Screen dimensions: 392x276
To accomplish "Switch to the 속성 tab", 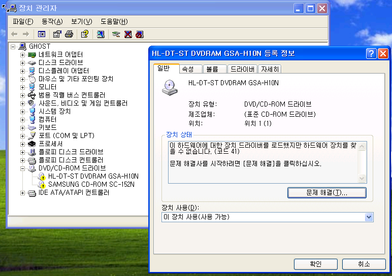I will pos(191,69).
